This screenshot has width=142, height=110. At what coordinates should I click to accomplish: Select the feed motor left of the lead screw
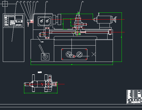pyautogui.click(x=42, y=35)
